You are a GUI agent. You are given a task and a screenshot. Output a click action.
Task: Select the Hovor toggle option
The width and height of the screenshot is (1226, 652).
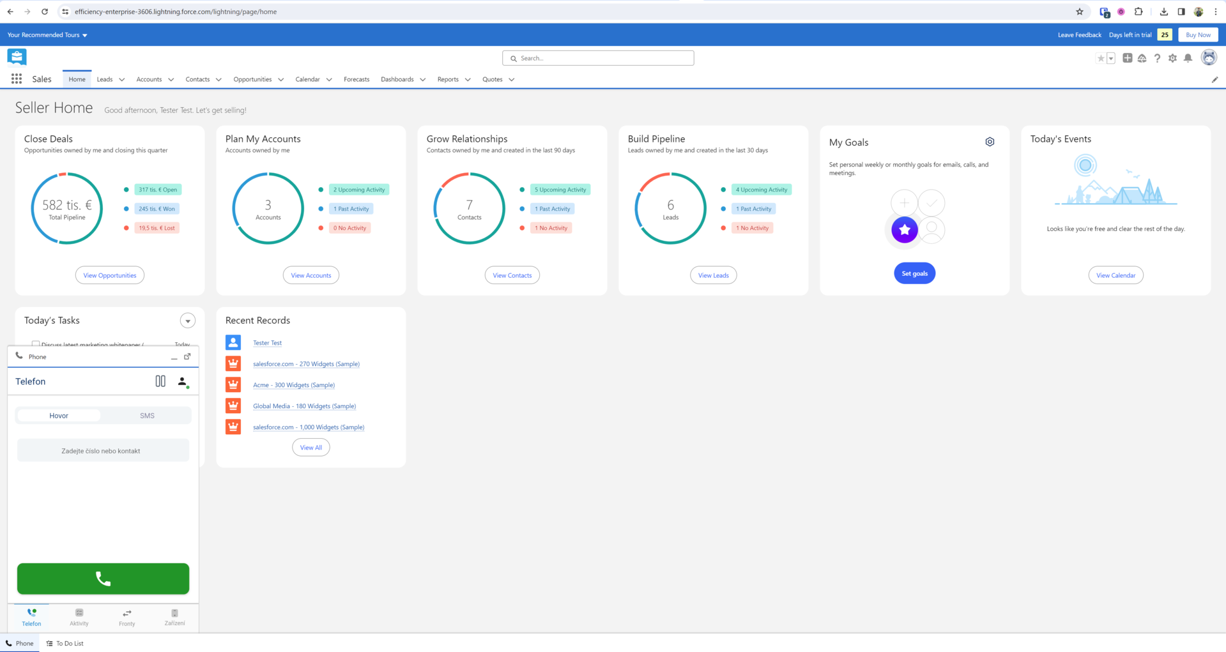[59, 416]
